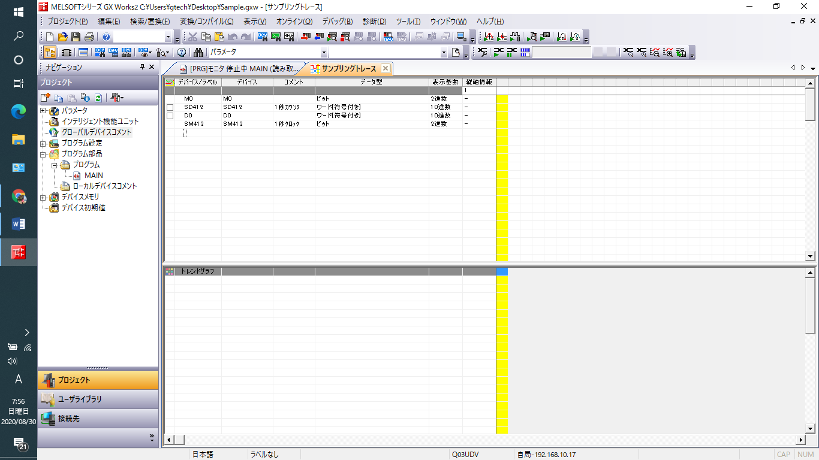This screenshot has width=819, height=460.
Task: Open the 診断(D) menu
Action: point(375,22)
